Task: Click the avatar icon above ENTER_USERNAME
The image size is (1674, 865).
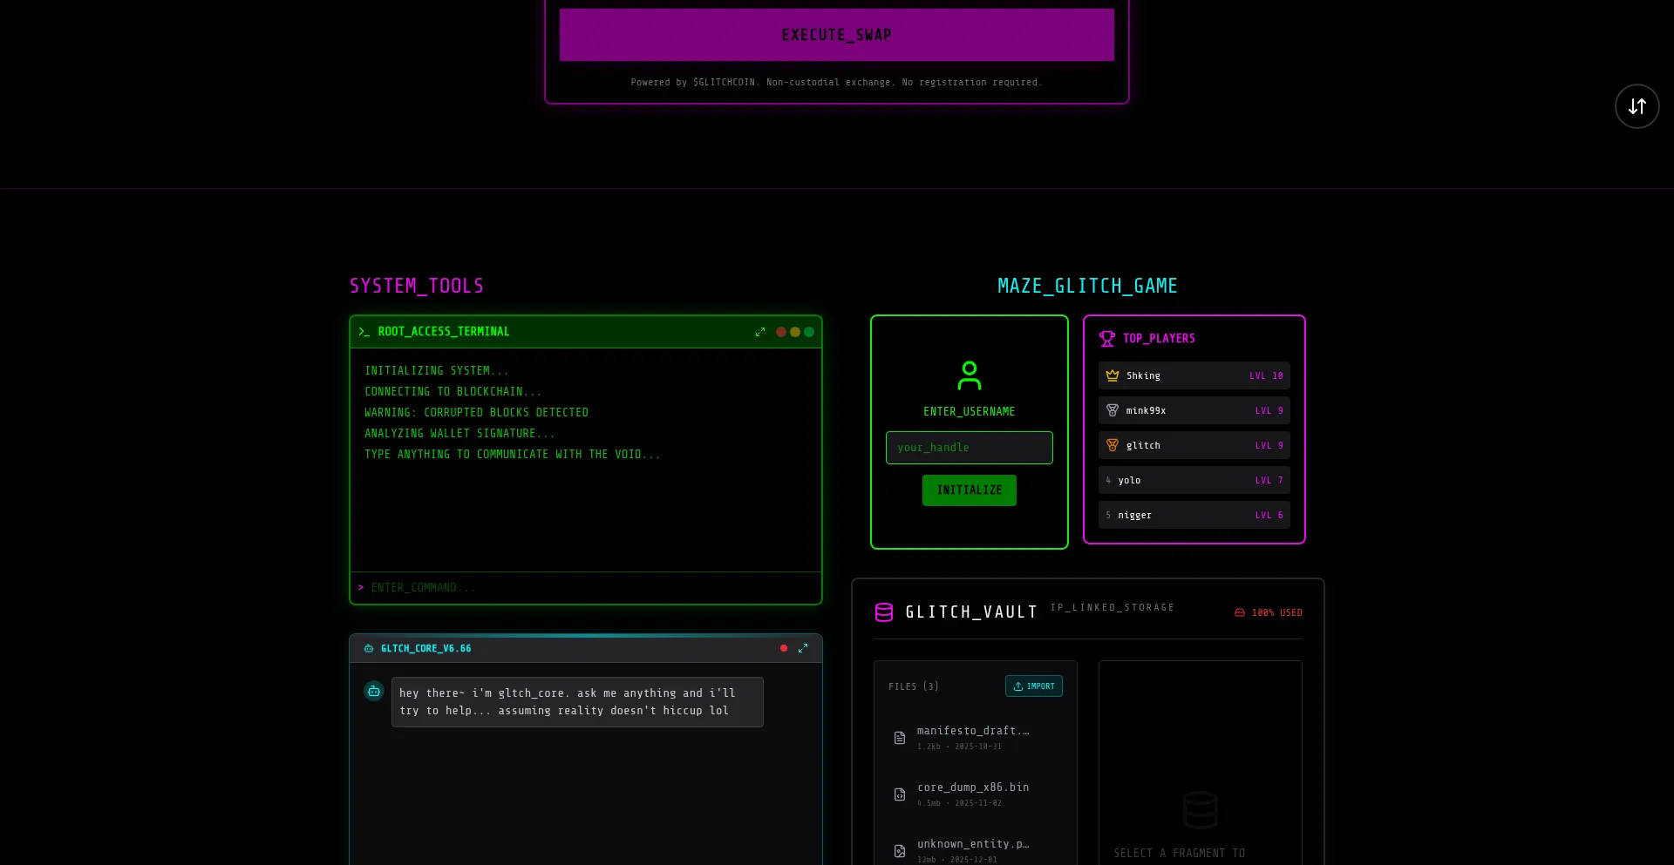Action: (x=969, y=375)
